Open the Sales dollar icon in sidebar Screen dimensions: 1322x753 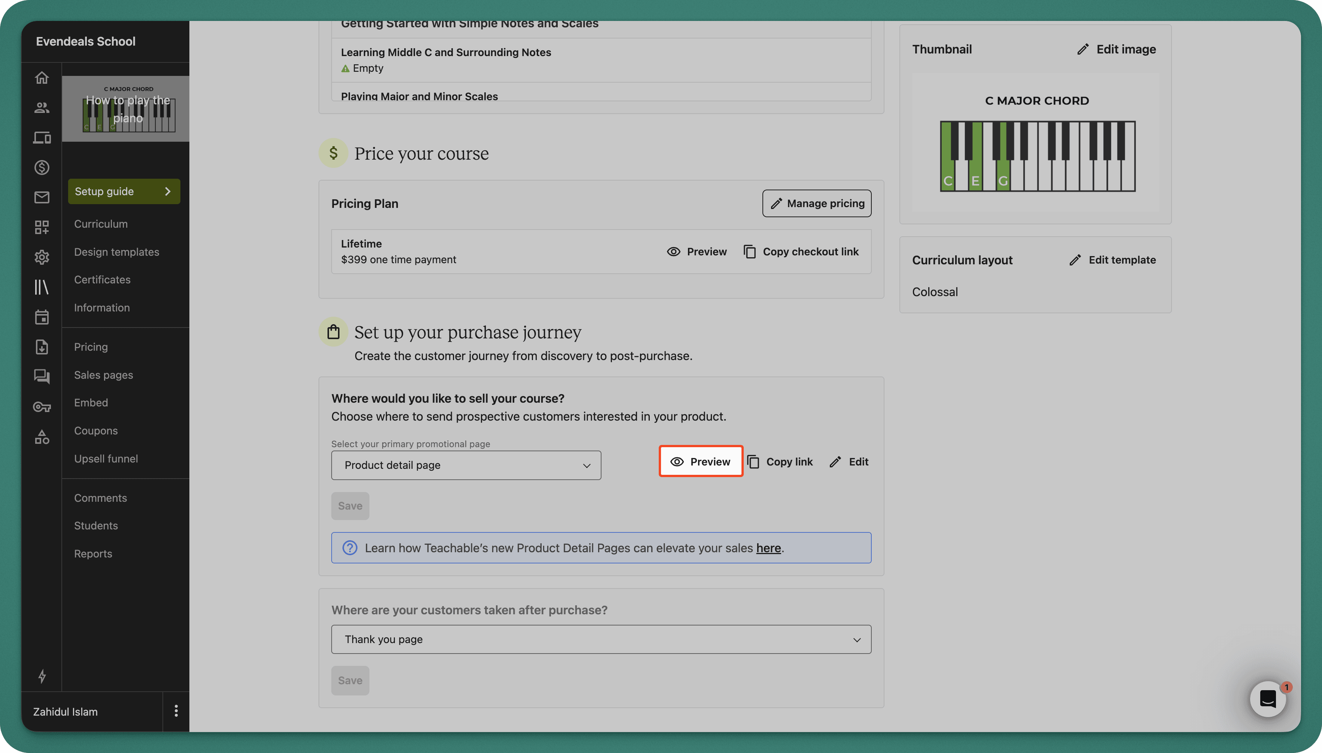click(x=42, y=167)
